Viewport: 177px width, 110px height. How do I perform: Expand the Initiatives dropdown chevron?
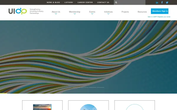click(108, 14)
